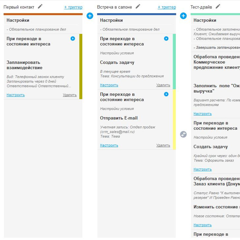240x240 pixels.
Task: Open Настройки section in Встреча в салоне
Action: (111, 20)
